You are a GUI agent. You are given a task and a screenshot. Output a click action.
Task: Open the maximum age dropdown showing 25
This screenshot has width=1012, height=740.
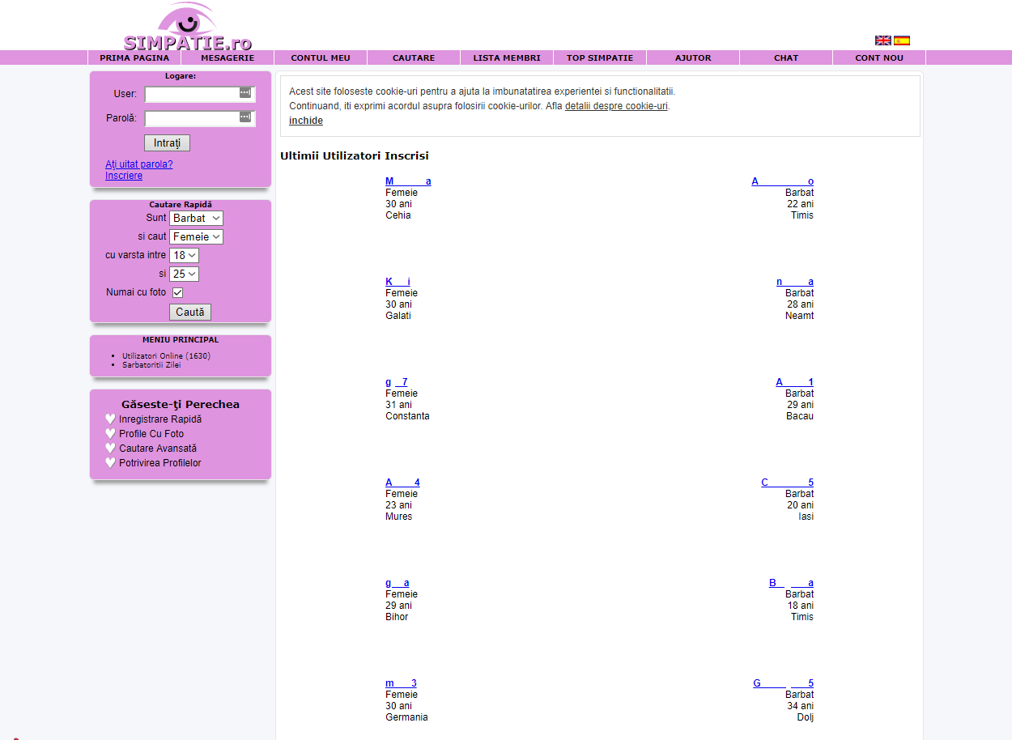[184, 274]
